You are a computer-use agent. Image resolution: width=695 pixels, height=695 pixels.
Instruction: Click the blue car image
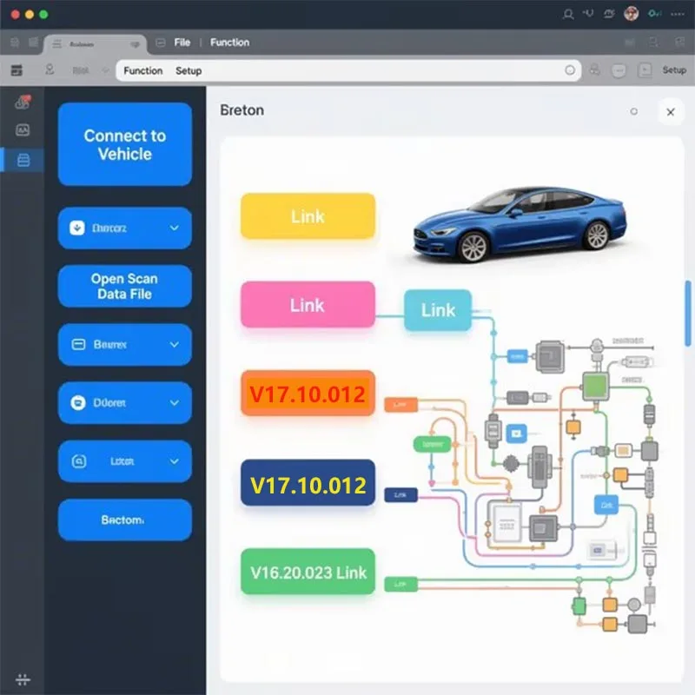(520, 223)
